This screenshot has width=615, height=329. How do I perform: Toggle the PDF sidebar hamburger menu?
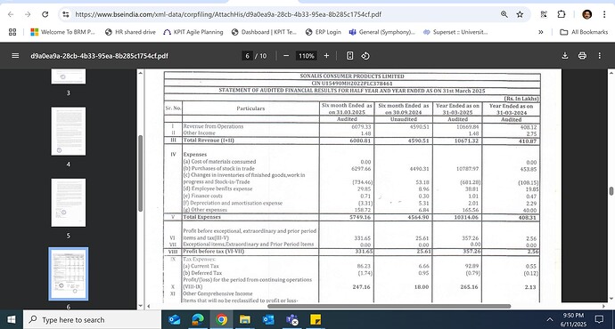click(15, 55)
